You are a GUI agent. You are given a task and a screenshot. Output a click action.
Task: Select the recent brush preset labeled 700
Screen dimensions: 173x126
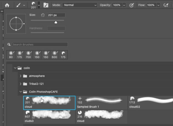[28, 55]
